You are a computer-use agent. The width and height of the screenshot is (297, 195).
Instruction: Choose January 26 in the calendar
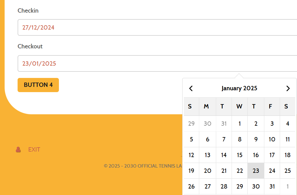coord(191,186)
